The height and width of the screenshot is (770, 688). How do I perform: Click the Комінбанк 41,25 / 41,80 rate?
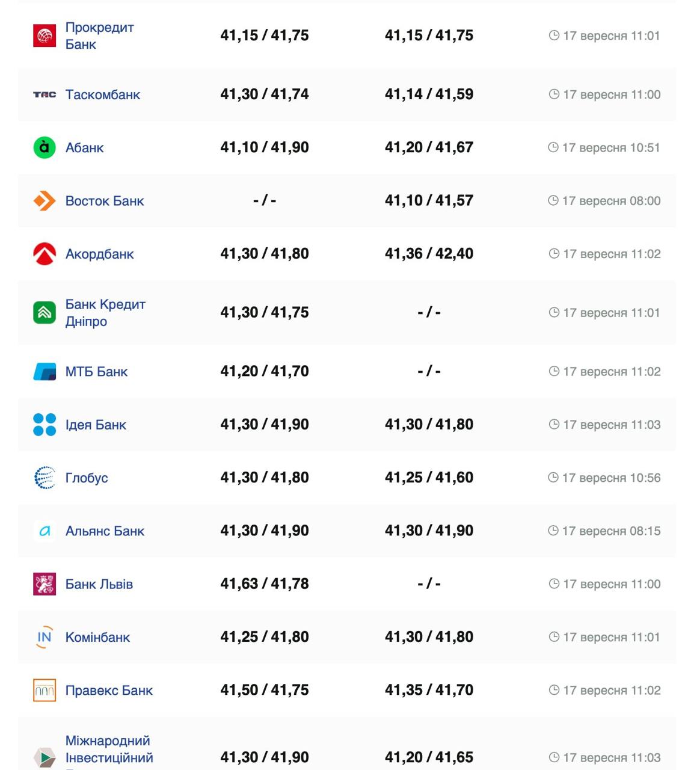point(265,637)
